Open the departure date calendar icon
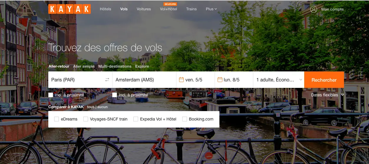Image resolution: width=369 pixels, height=164 pixels. point(181,80)
